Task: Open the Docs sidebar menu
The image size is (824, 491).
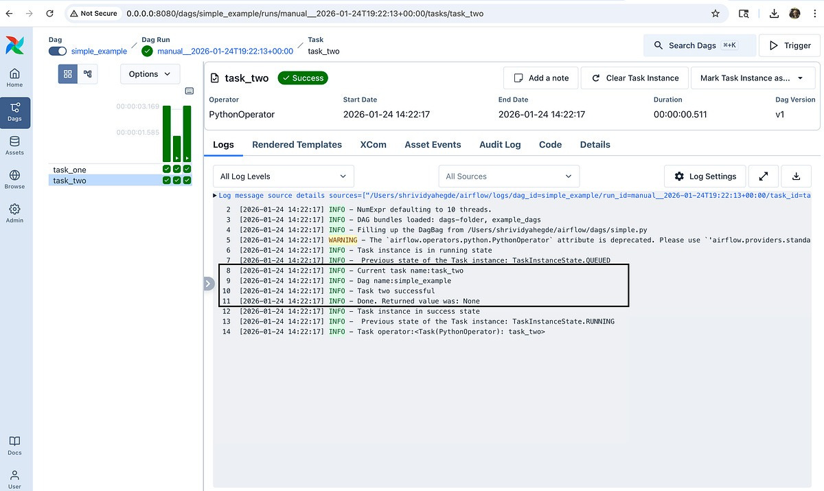Action: click(14, 445)
